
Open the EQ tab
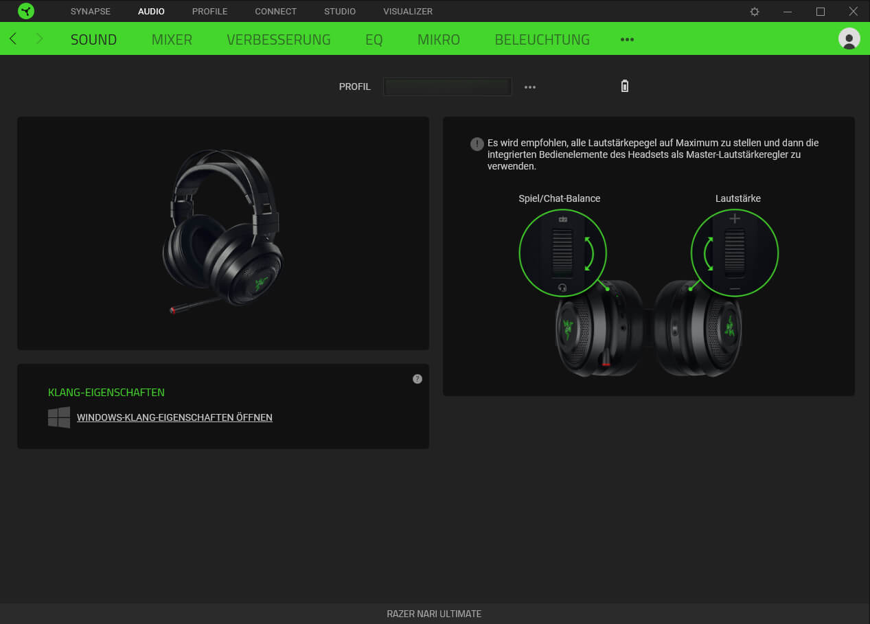374,40
